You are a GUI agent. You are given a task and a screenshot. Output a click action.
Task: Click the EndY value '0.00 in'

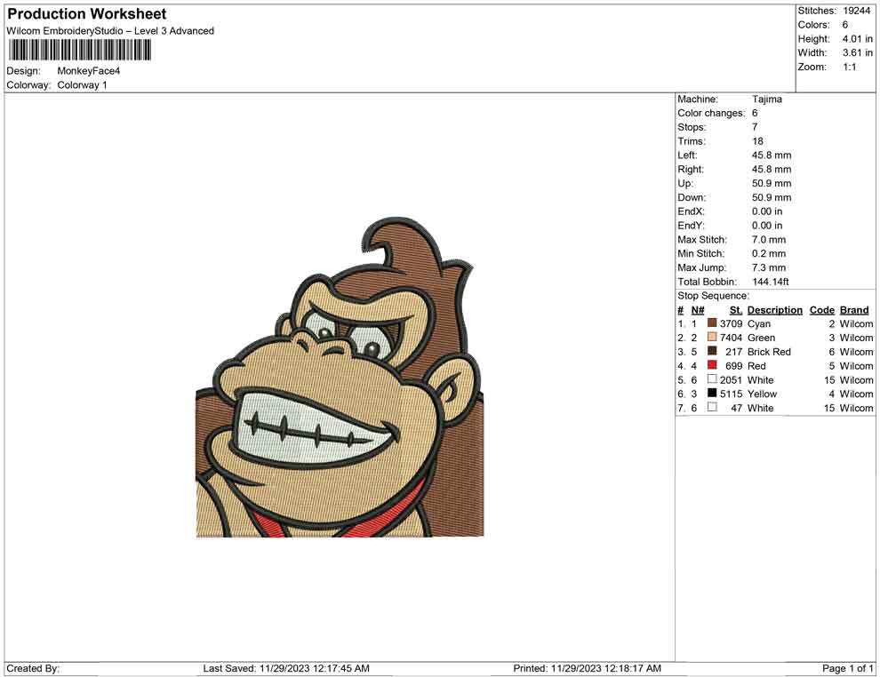click(x=767, y=226)
